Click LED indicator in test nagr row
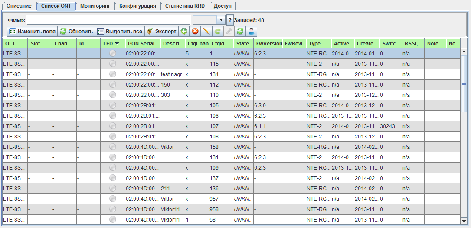The height and width of the screenshot is (228, 471). click(113, 74)
